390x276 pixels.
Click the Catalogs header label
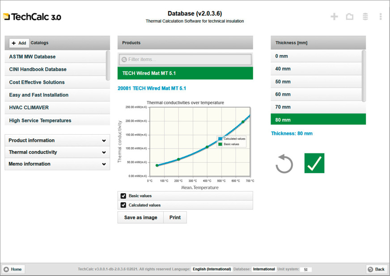pos(39,43)
